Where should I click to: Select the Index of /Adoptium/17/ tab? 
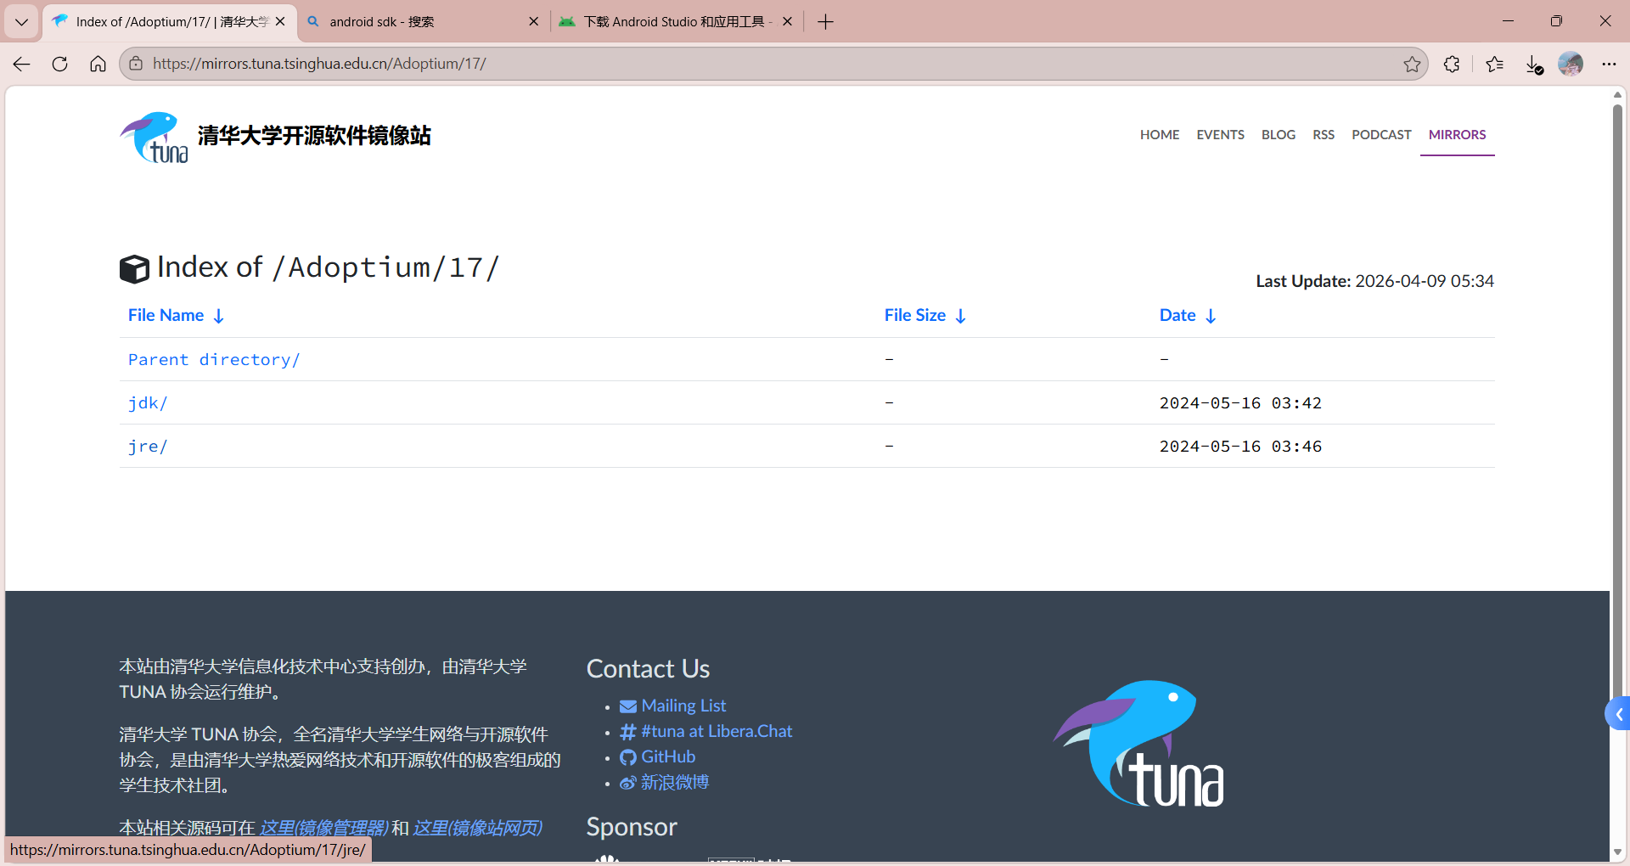(170, 22)
